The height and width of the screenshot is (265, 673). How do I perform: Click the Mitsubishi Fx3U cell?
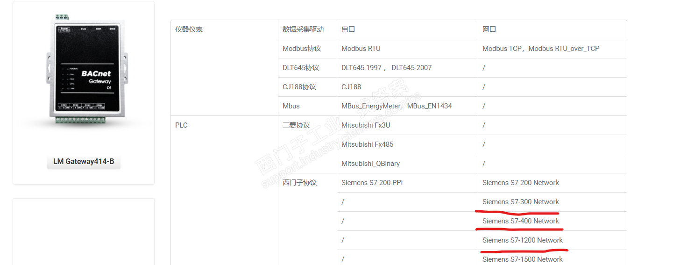coord(407,125)
